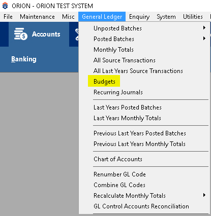Viewport: 211px width, 216px height.
Task: Choose All Source Transactions
Action: 125,60
